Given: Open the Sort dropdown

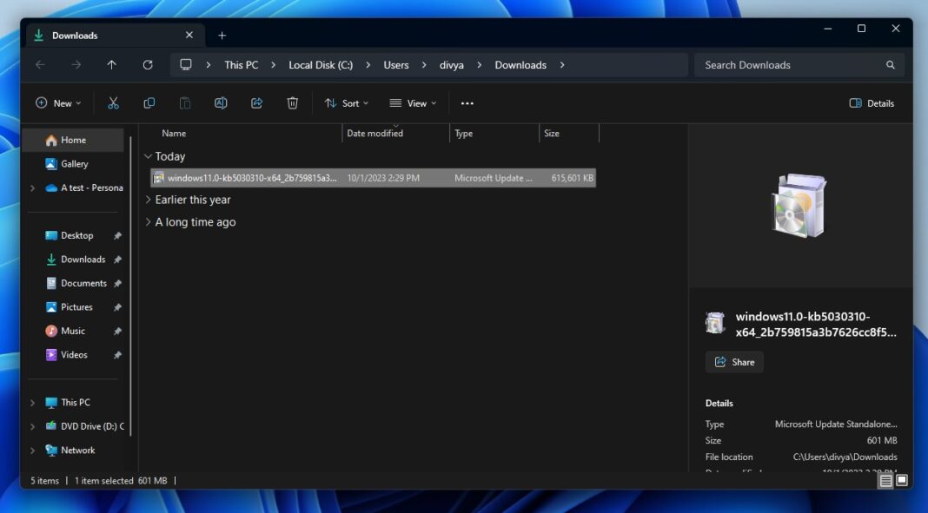Looking at the screenshot, I should 346,102.
